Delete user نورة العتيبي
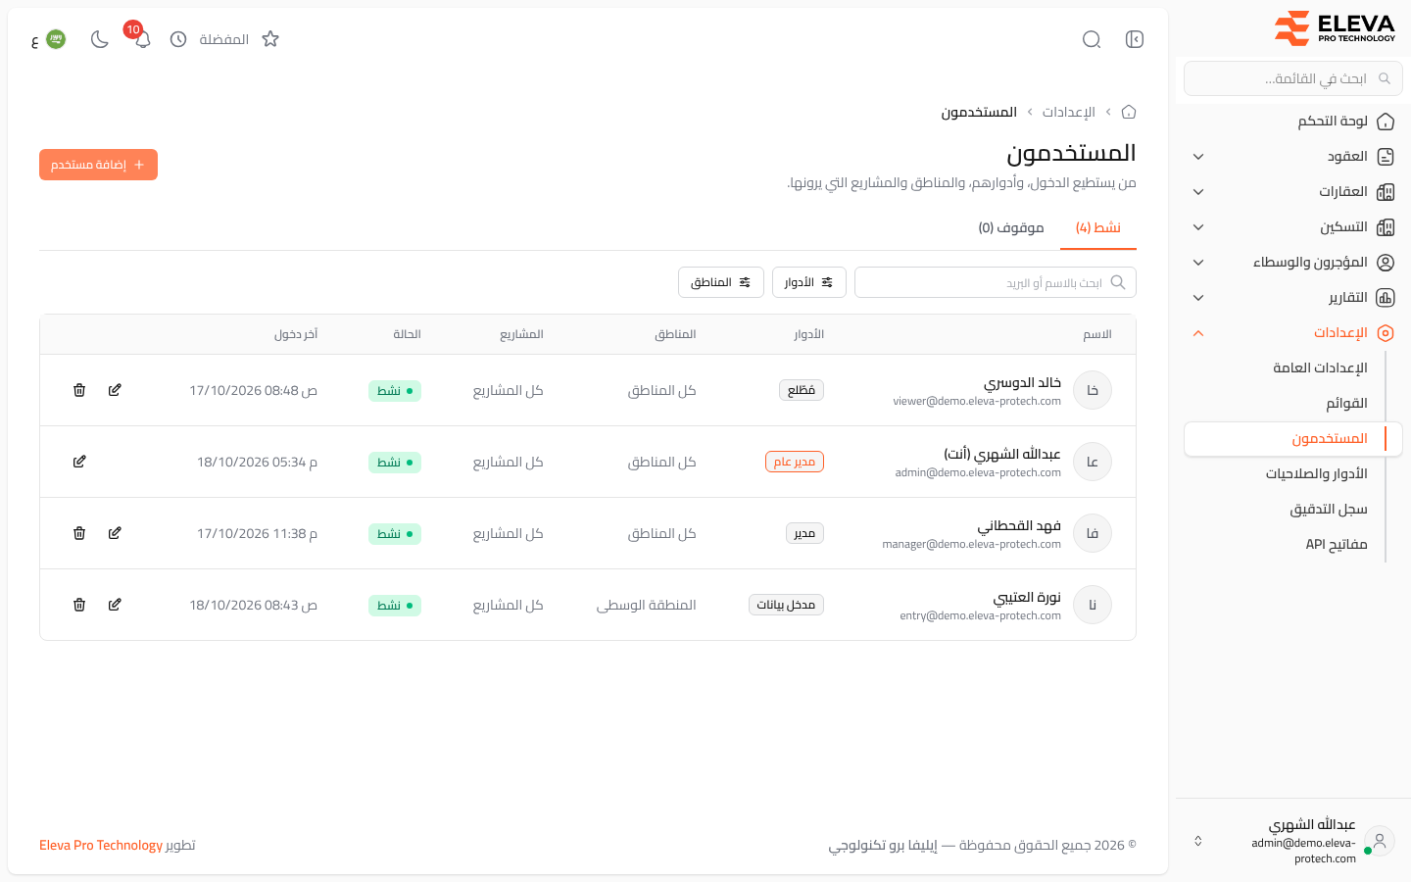 coord(79,605)
